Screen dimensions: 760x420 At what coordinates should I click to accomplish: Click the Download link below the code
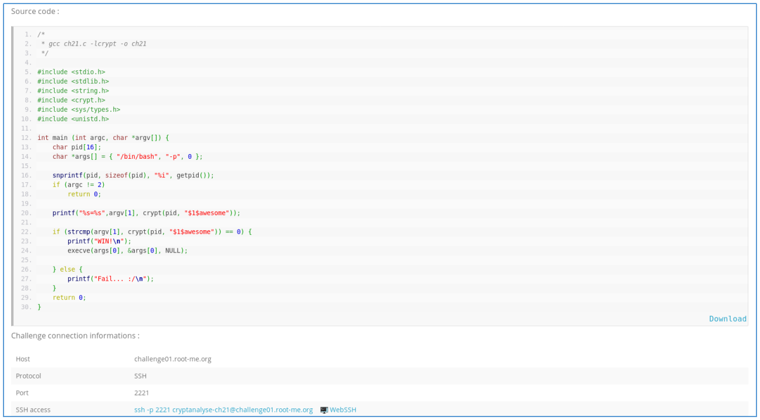(x=728, y=319)
